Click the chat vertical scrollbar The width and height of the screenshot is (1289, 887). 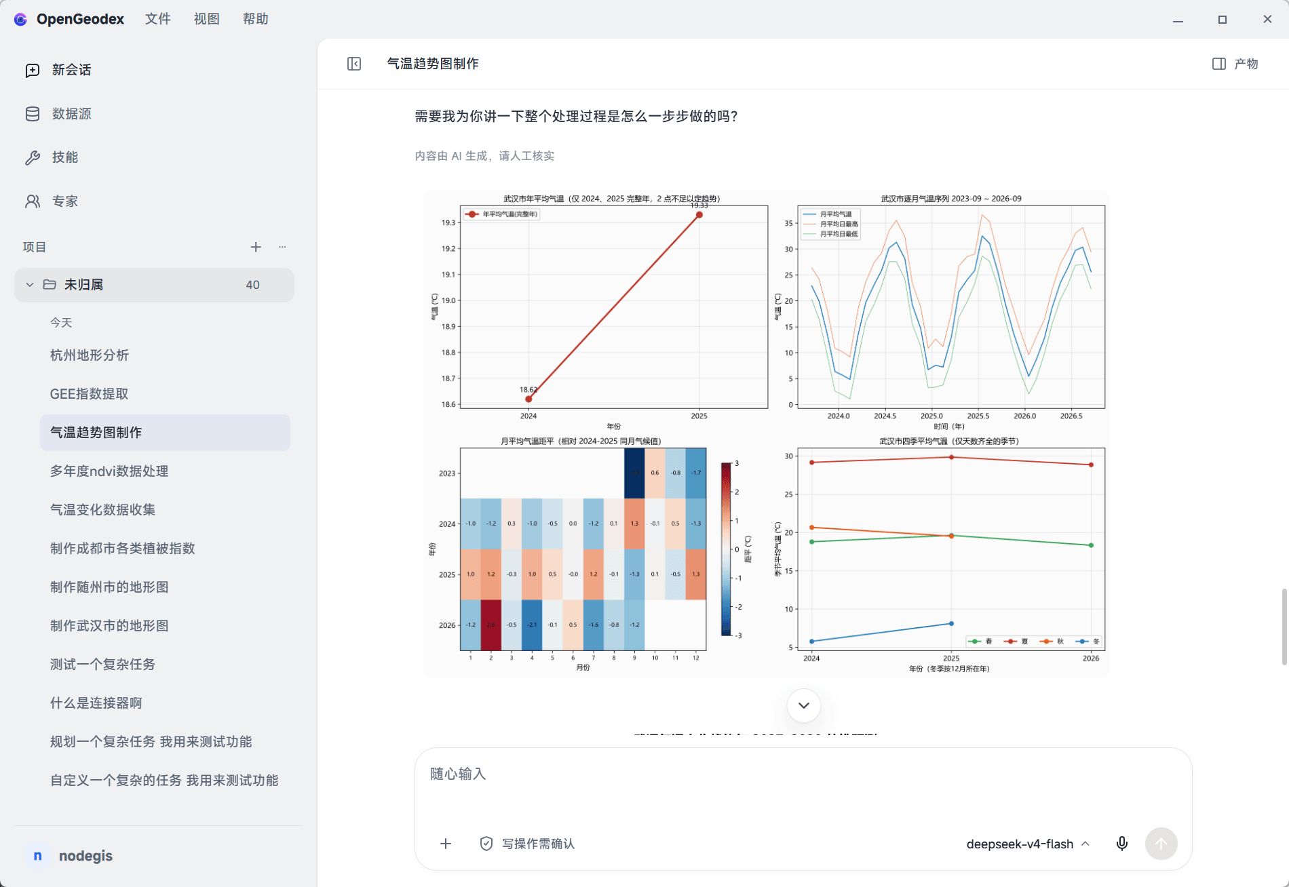pos(1284,627)
